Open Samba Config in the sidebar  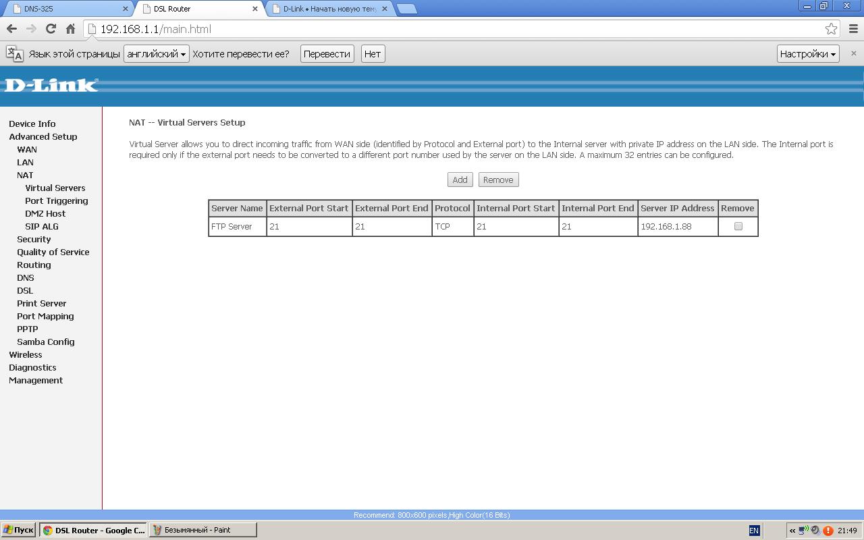pyautogui.click(x=46, y=342)
